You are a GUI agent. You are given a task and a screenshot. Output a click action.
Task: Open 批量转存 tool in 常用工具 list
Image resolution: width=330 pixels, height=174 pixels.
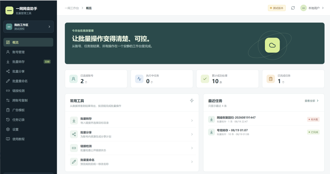[132, 120]
